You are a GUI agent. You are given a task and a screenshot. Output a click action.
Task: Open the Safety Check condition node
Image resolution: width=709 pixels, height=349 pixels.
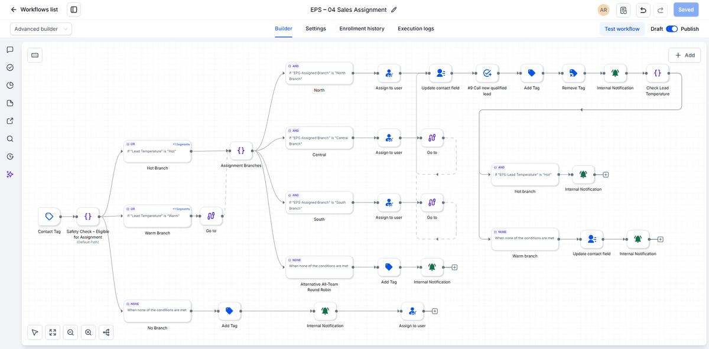click(x=88, y=217)
